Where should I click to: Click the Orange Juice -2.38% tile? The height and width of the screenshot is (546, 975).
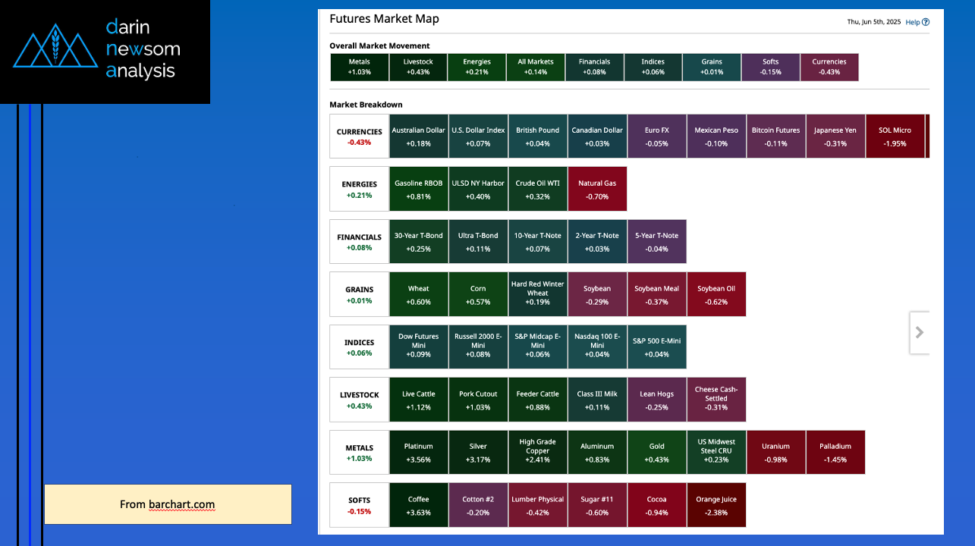[x=716, y=505]
